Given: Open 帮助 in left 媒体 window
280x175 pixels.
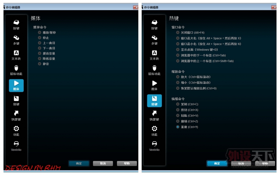Looking at the screenshot, I should [x=127, y=164].
